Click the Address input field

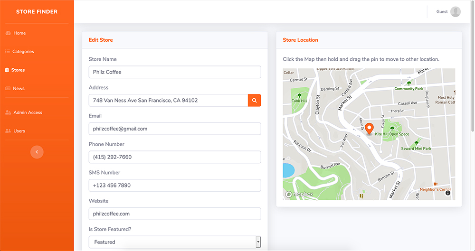(x=169, y=100)
